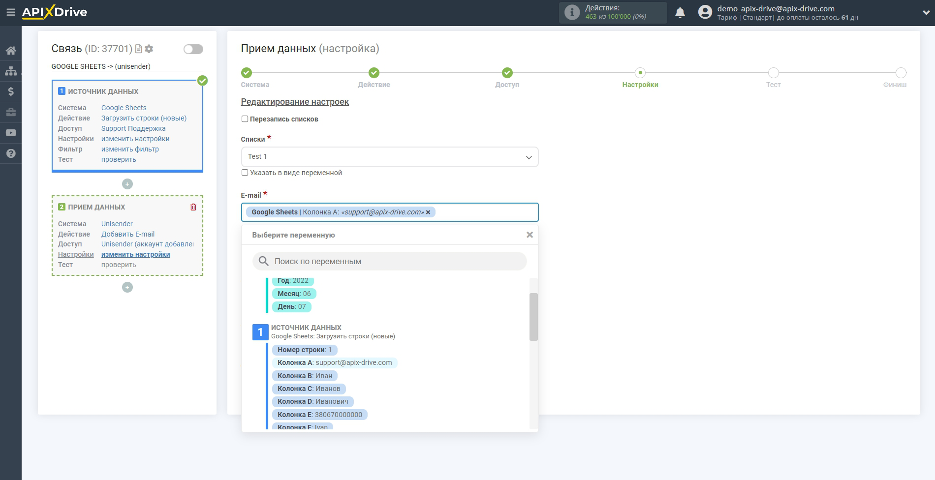Select the Колонка E: 380670000000 variable
The image size is (935, 480).
(320, 415)
